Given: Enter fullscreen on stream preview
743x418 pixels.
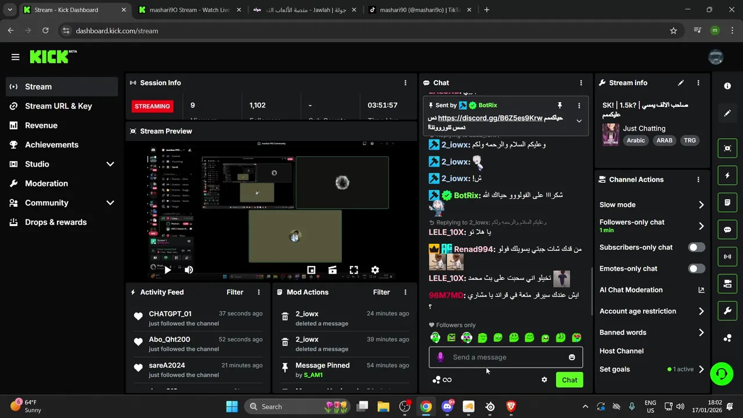Looking at the screenshot, I should [x=354, y=270].
